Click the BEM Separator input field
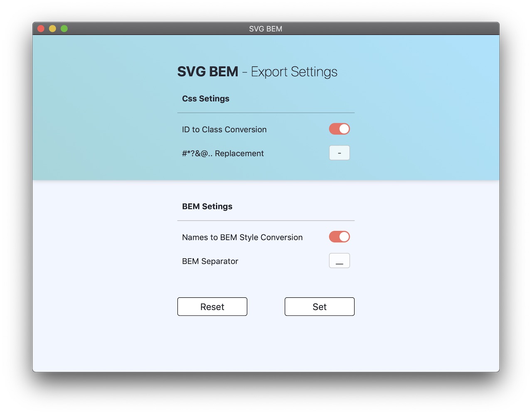 [339, 261]
